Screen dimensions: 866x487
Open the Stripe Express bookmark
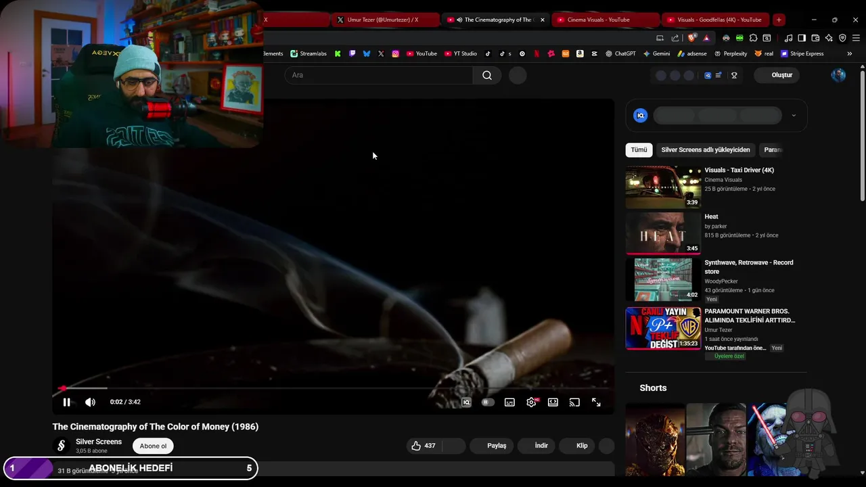(x=802, y=53)
